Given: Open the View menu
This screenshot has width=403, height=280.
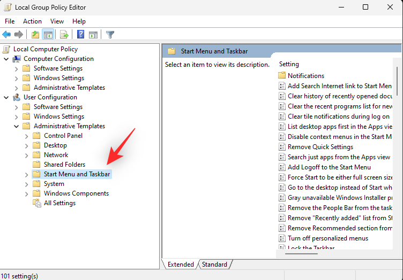Looking at the screenshot, I should pyautogui.click(x=57, y=21).
